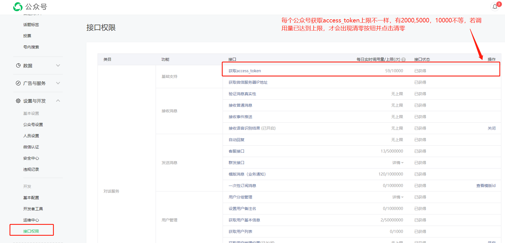The height and width of the screenshot is (243, 505).
Task: Click the gear icon for 设置与开发
Action: [18, 101]
